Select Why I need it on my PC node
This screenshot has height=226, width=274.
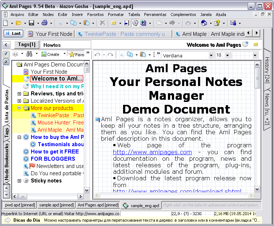pyautogui.click(x=57, y=86)
